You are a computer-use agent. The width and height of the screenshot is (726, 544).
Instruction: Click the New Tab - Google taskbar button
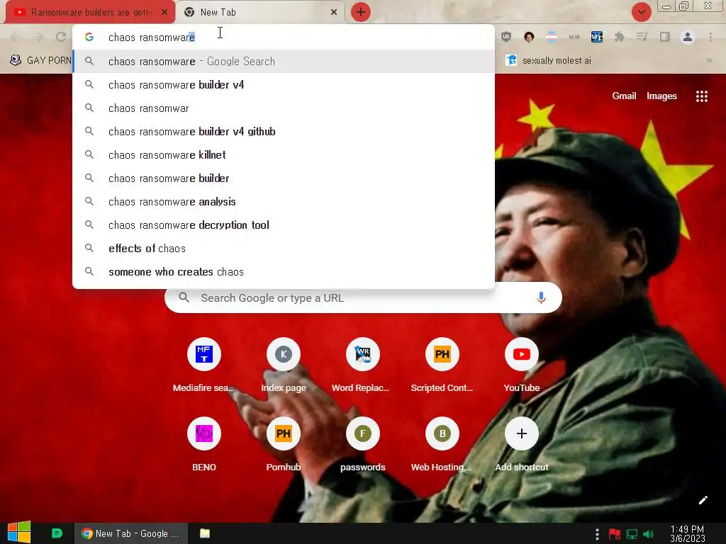click(x=131, y=533)
